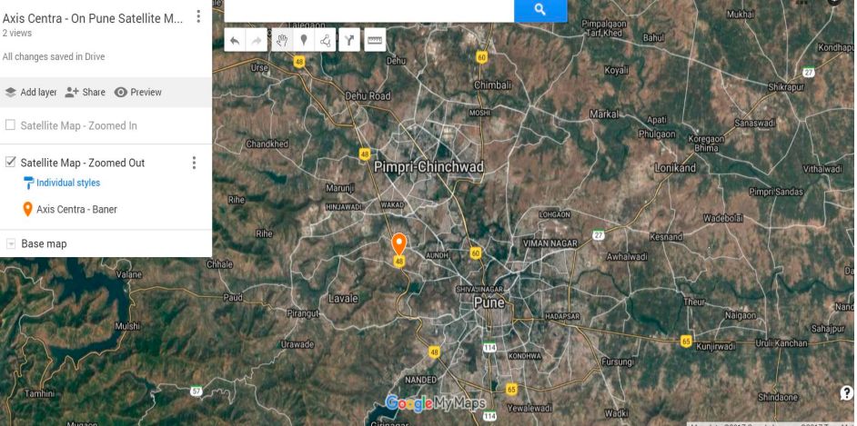Click the orange pin on the map

click(x=398, y=243)
